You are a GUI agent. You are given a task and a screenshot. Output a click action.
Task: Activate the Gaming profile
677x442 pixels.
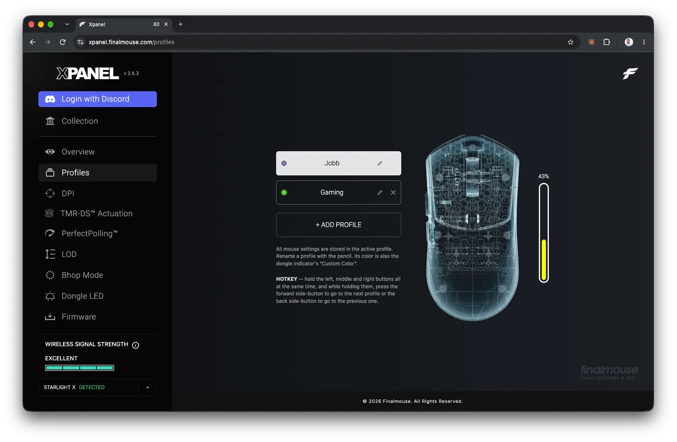338,192
